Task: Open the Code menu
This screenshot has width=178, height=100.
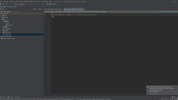Action: (17, 1)
